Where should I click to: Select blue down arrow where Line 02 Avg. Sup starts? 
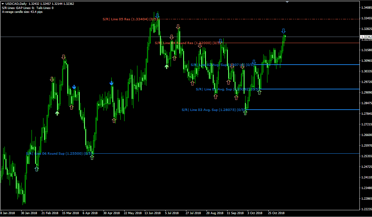click(x=254, y=62)
